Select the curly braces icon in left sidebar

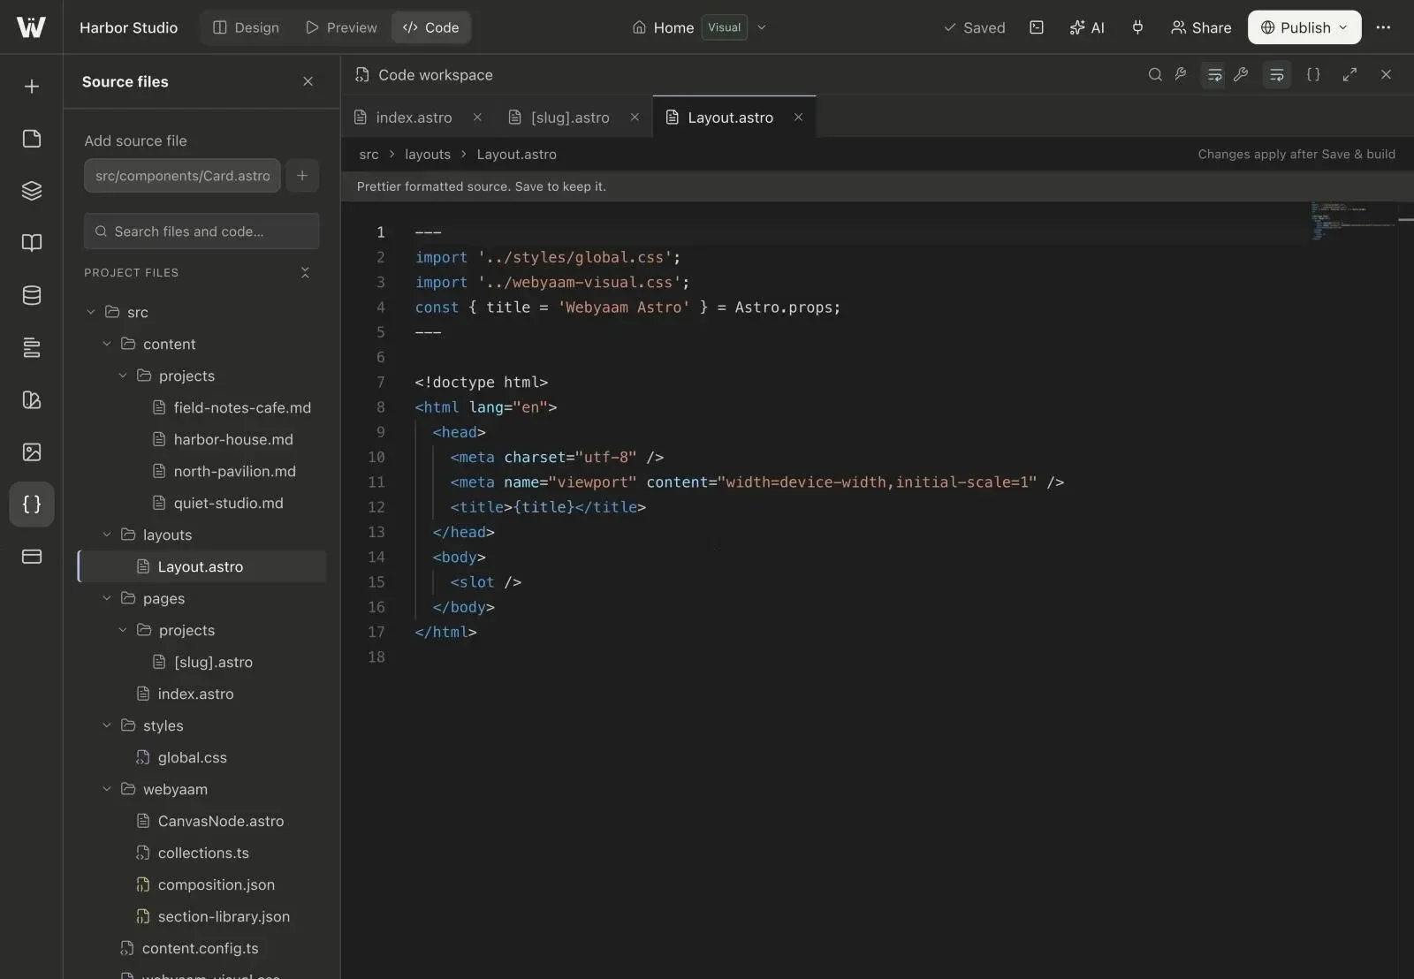coord(32,505)
